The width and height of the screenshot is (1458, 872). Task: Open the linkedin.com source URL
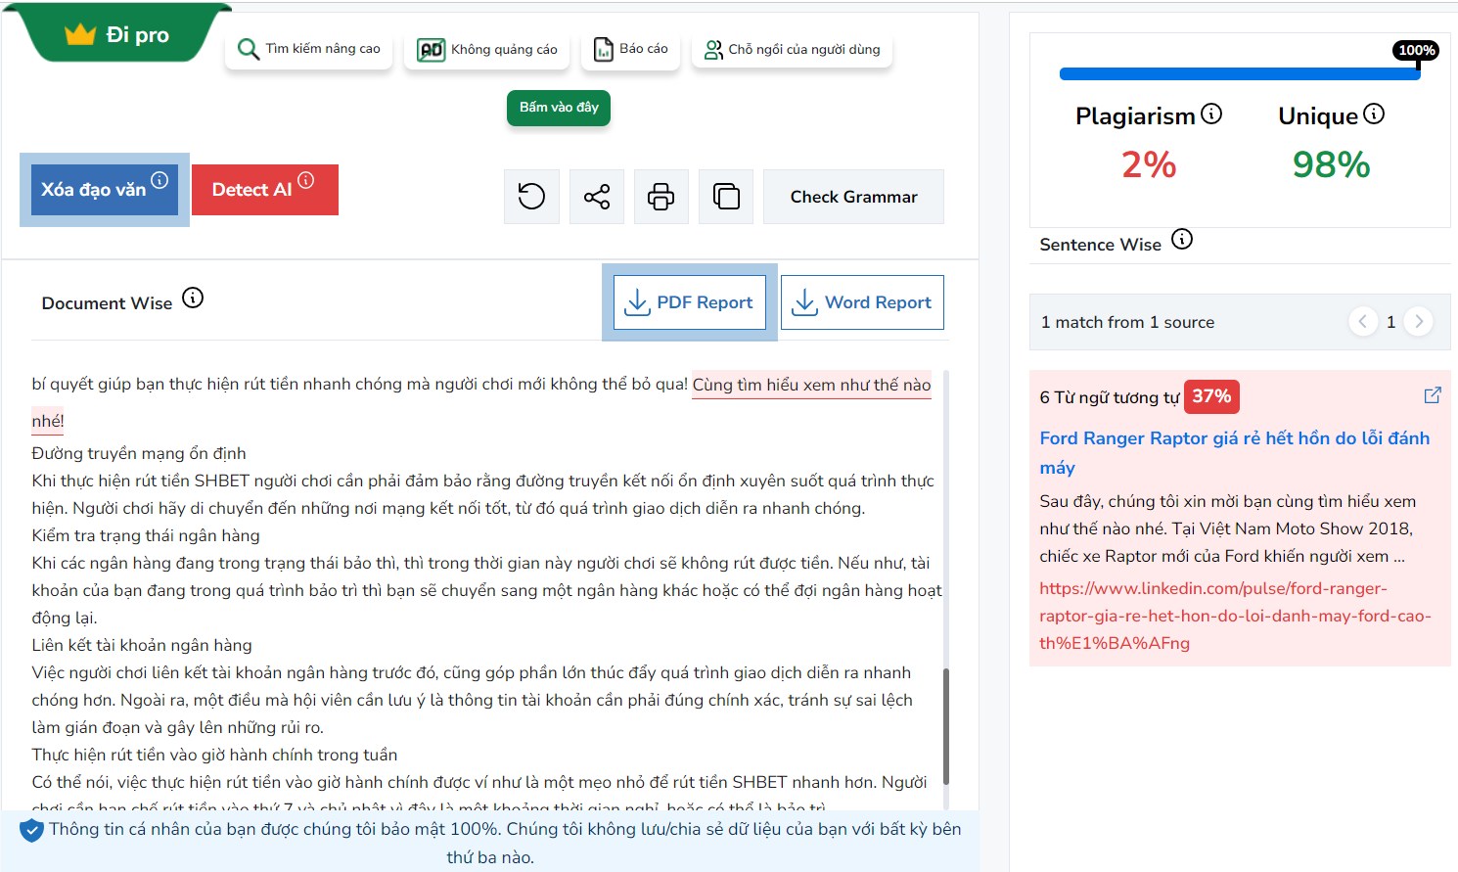(1235, 616)
